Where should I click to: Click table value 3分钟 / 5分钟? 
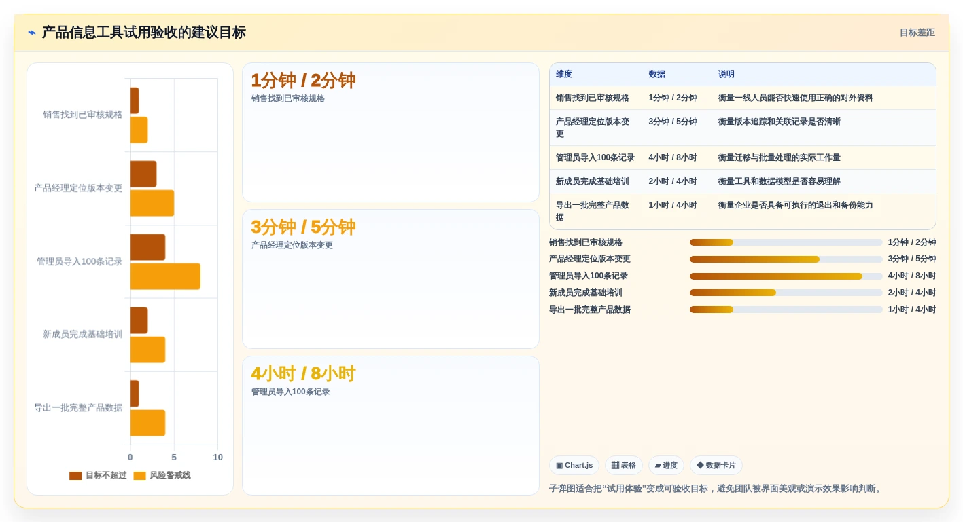673,122
